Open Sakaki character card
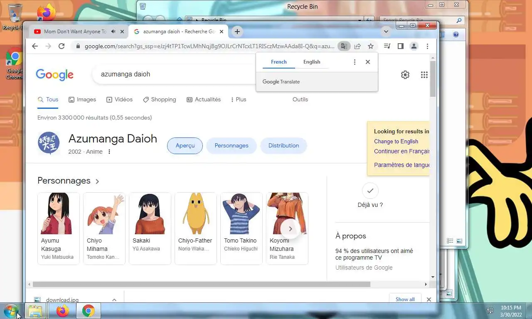 point(150,228)
